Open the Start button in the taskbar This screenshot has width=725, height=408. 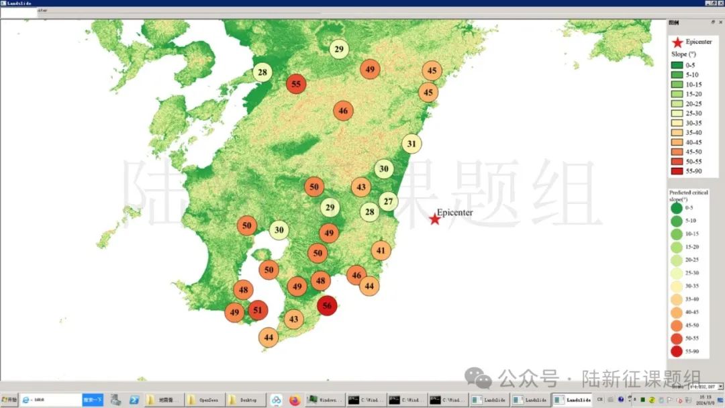[x=9, y=400]
